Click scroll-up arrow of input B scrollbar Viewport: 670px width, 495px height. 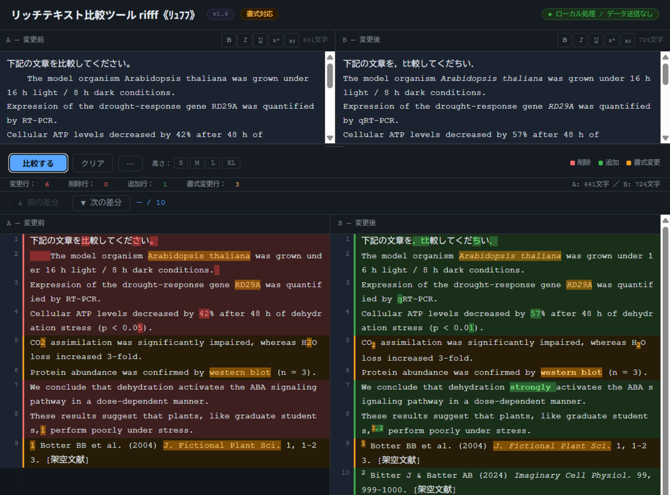[x=665, y=57]
